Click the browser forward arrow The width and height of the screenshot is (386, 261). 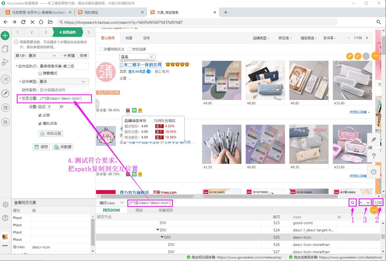(x=14, y=22)
